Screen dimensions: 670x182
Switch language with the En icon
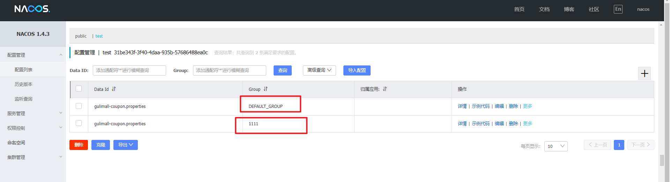(618, 9)
